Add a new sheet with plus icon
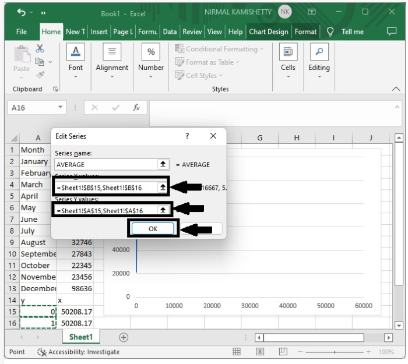Viewport: 408px width, 364px height. (124, 337)
